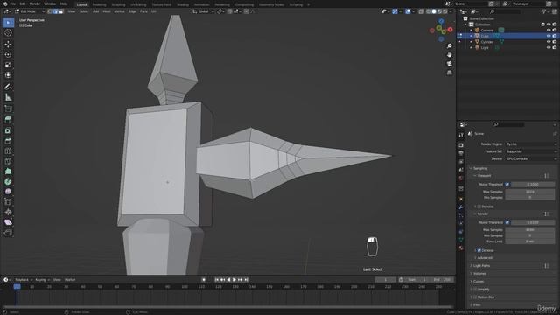Open the Keying popover in timeline
The height and width of the screenshot is (315, 560).
(42, 280)
